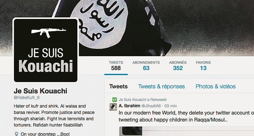Viewport: 254px width, 136px height.
Task: Click the Raqqa/Mosul tweet text
Action: (186, 116)
